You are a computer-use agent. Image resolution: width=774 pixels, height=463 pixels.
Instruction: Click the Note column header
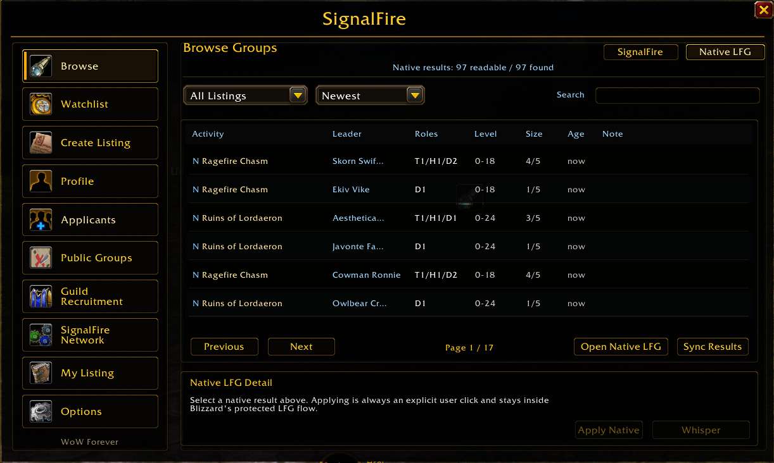coord(612,134)
